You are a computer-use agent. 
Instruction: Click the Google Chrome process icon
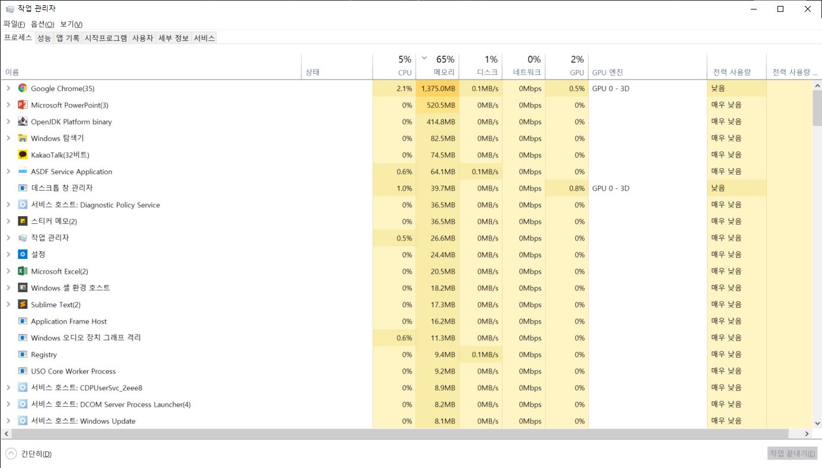23,88
